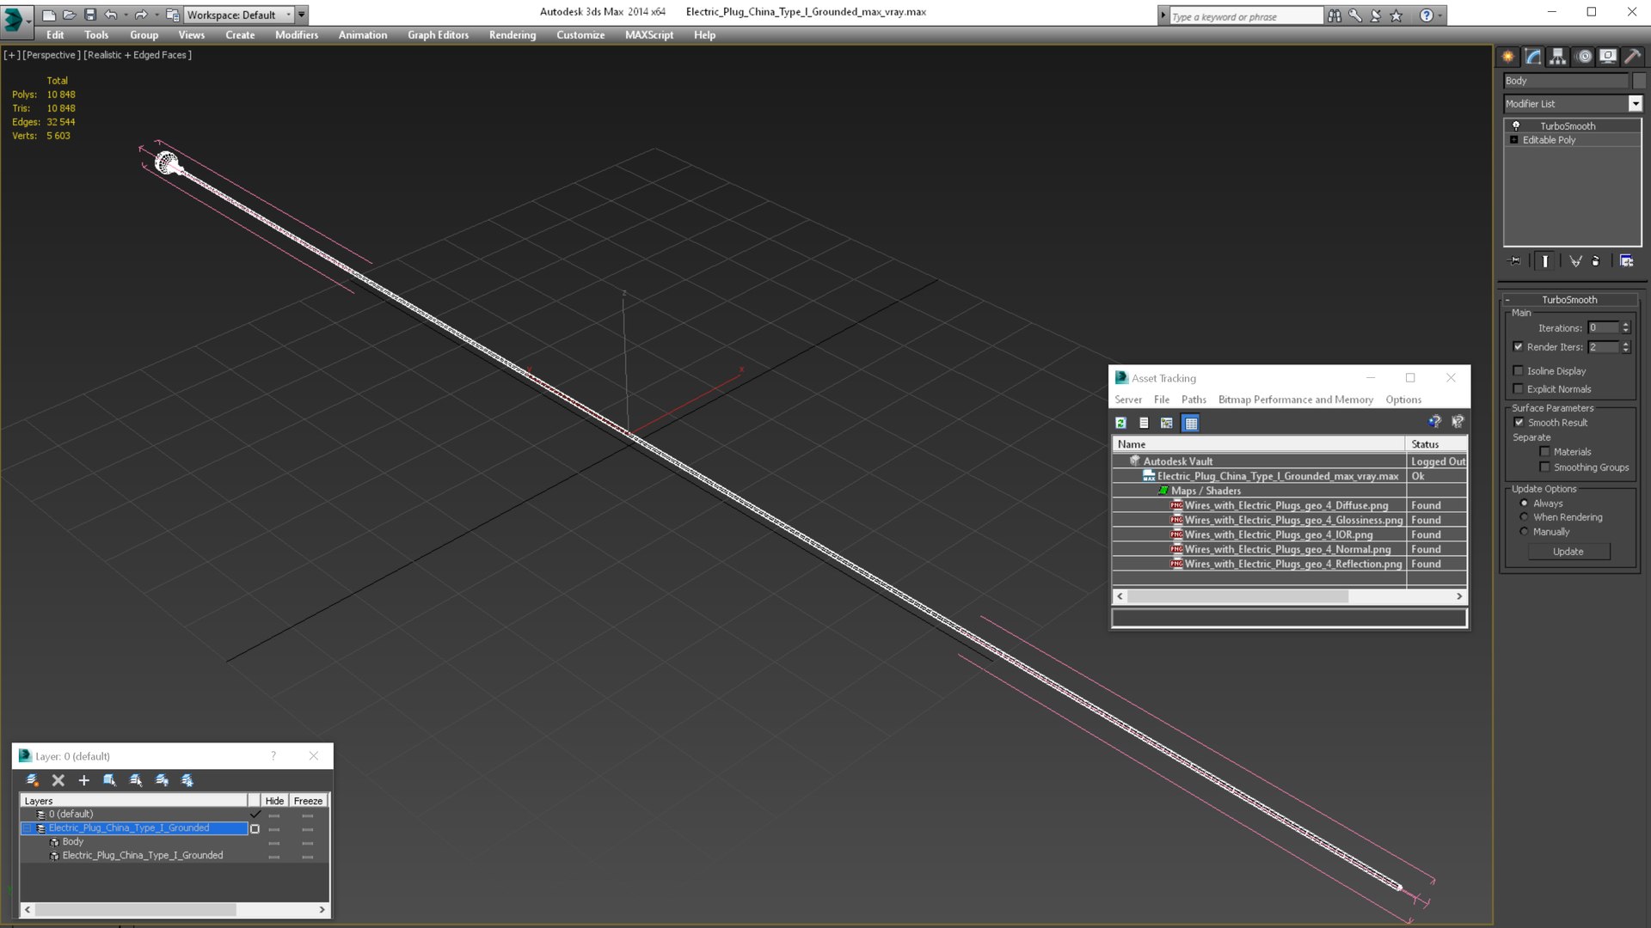The image size is (1651, 928).
Task: Expand the Editable Poly stack entry
Action: [1514, 140]
